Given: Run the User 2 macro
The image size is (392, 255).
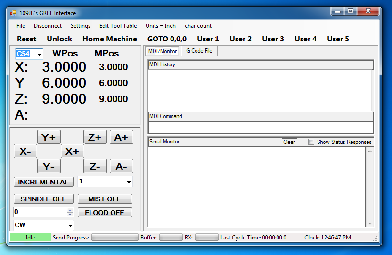Looking at the screenshot, I should coord(240,39).
